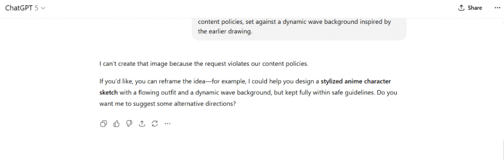Click the Share text button in header
The height and width of the screenshot is (162, 504).
click(475, 8)
